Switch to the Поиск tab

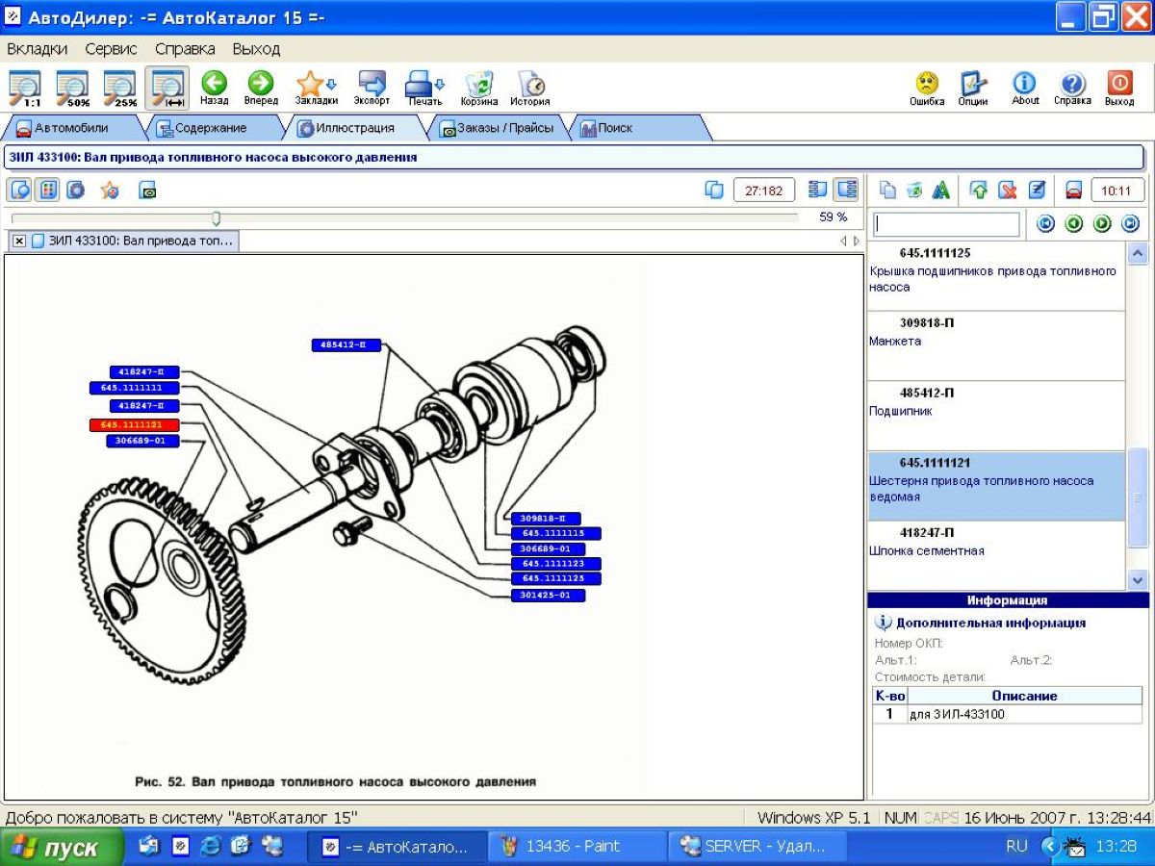point(639,128)
